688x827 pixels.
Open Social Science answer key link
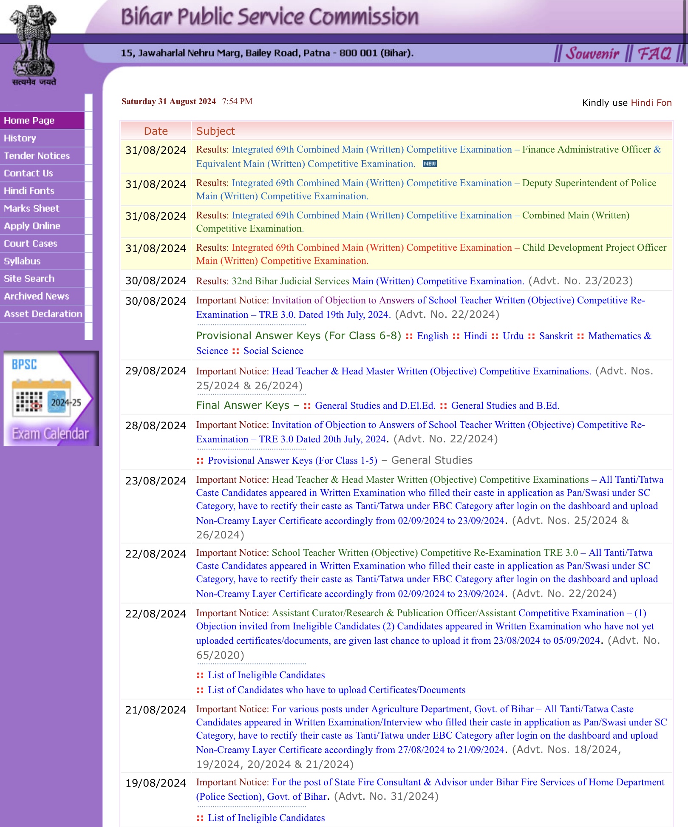coord(273,351)
